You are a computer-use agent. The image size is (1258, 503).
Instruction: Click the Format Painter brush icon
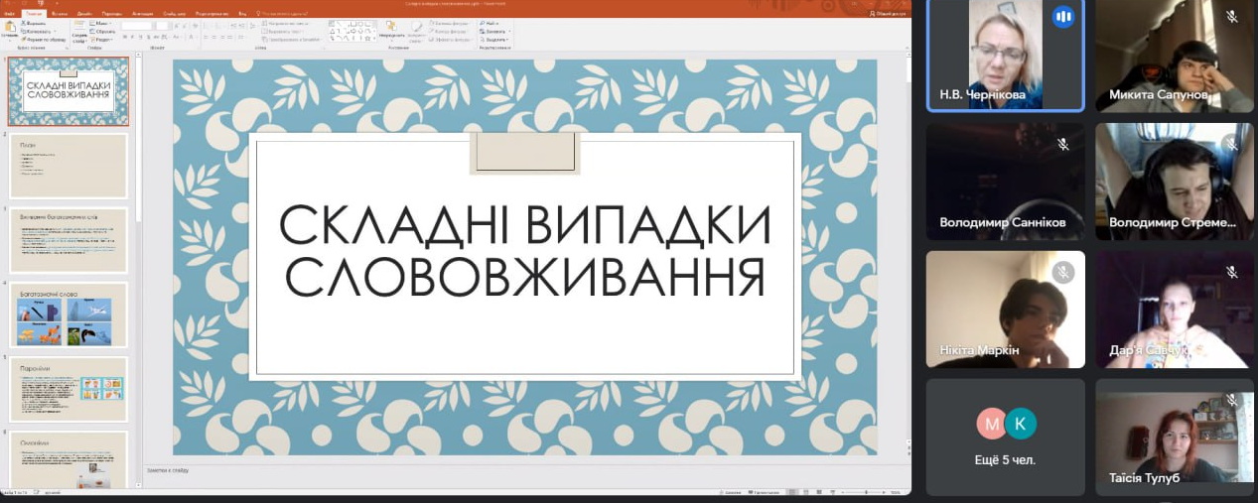tap(24, 39)
